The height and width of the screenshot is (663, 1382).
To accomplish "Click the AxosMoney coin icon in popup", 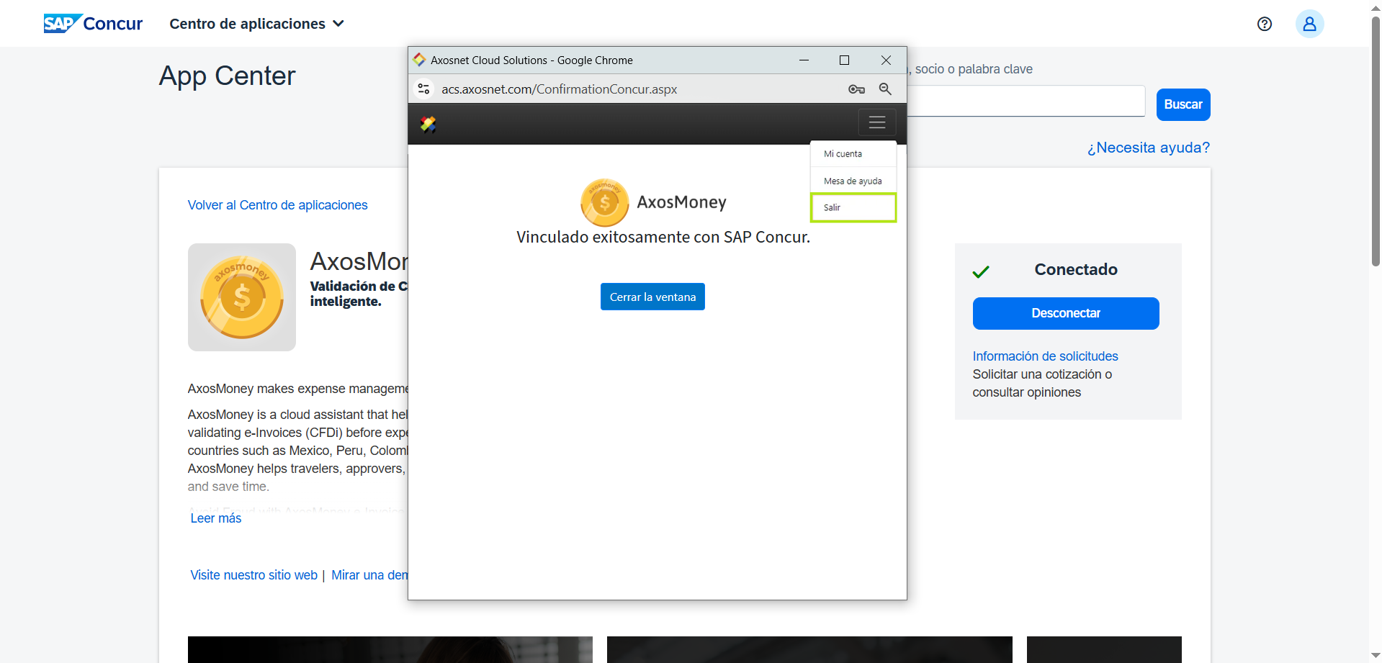I will 604,202.
